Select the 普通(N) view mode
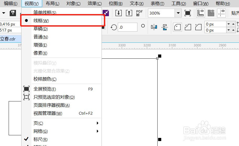Viewport: 239px width, 146px height. pos(62,37)
